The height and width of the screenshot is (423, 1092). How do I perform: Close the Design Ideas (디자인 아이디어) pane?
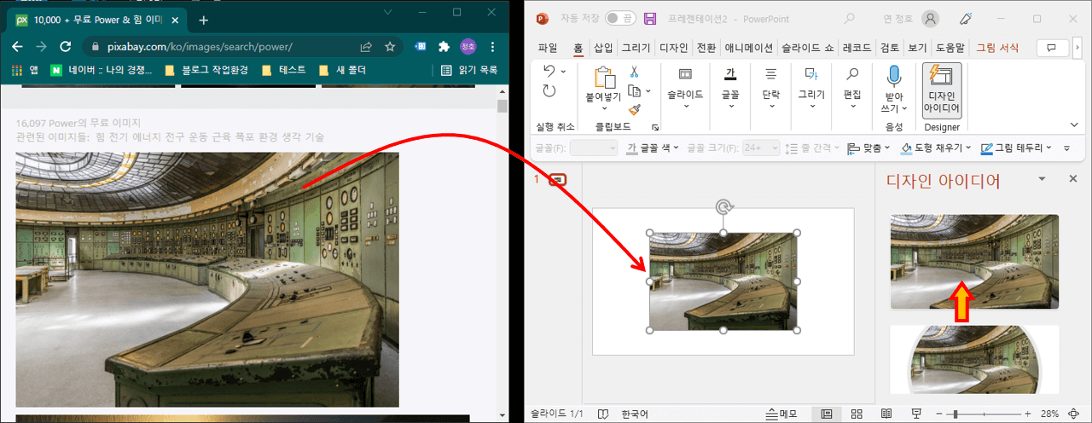click(1073, 179)
